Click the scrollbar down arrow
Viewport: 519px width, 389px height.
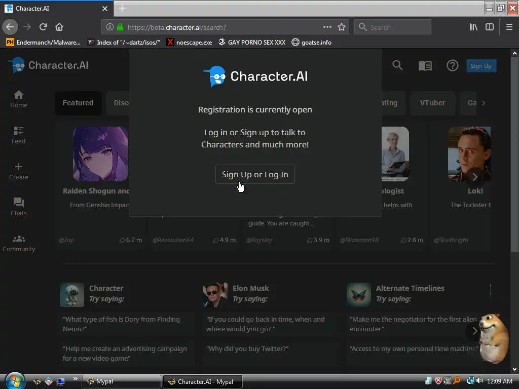pos(514,369)
